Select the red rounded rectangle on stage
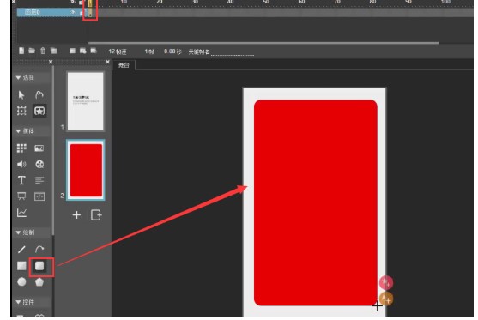The image size is (478, 320). point(316,202)
